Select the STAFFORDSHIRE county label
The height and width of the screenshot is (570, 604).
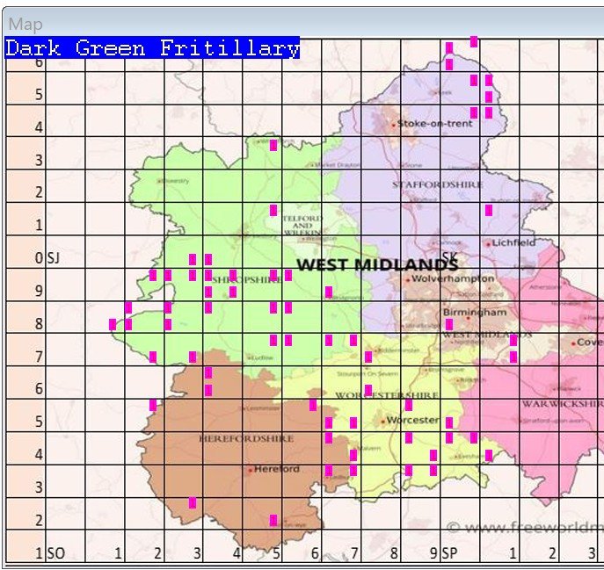(x=424, y=185)
